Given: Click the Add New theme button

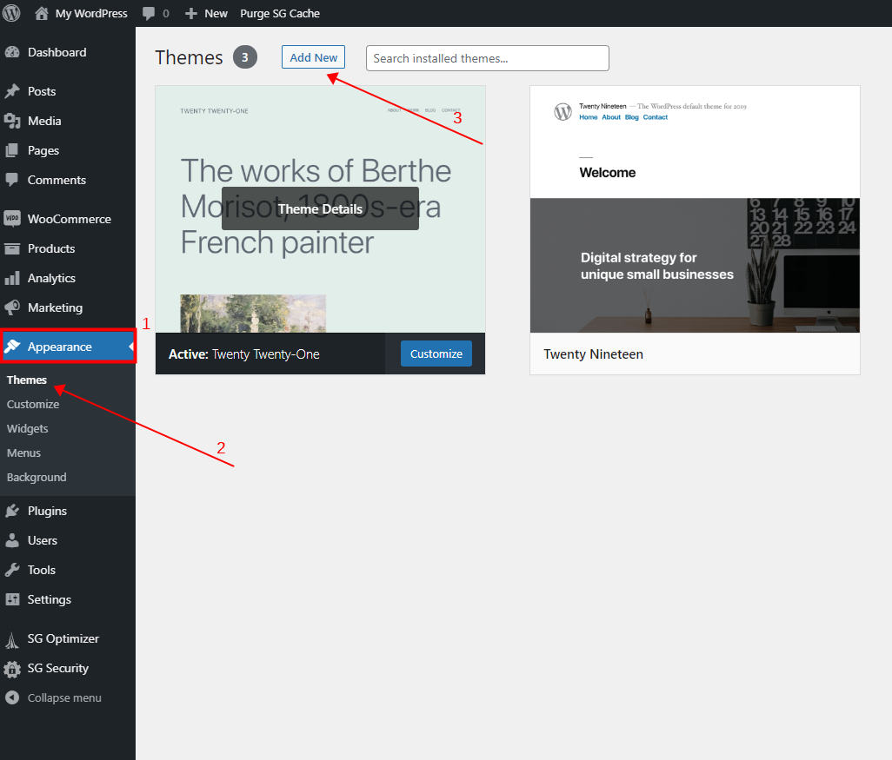Looking at the screenshot, I should coord(314,57).
